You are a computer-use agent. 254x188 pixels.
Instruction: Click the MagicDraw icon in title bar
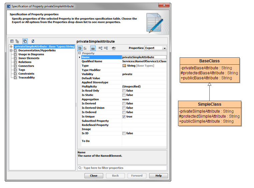click(9, 6)
